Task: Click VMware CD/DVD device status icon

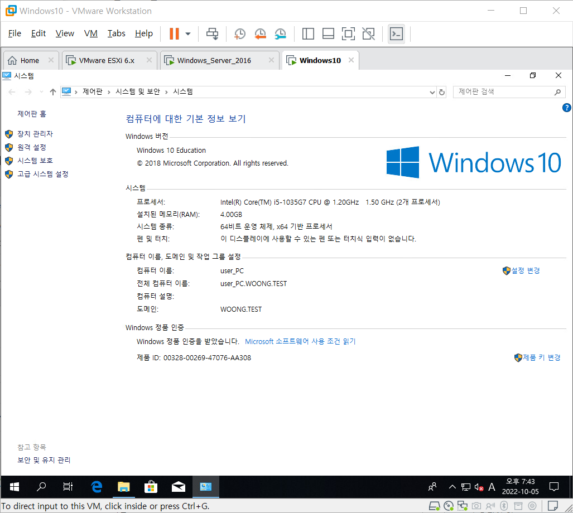Action: 449,506
